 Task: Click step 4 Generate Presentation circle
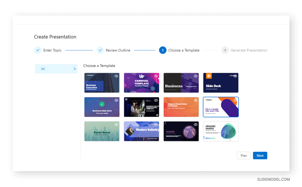pos(225,50)
